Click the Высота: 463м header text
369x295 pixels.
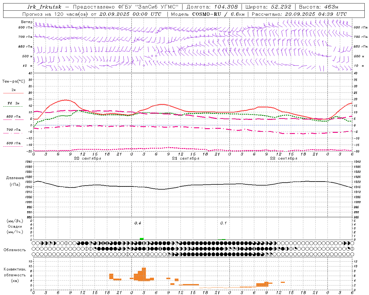click(x=319, y=7)
